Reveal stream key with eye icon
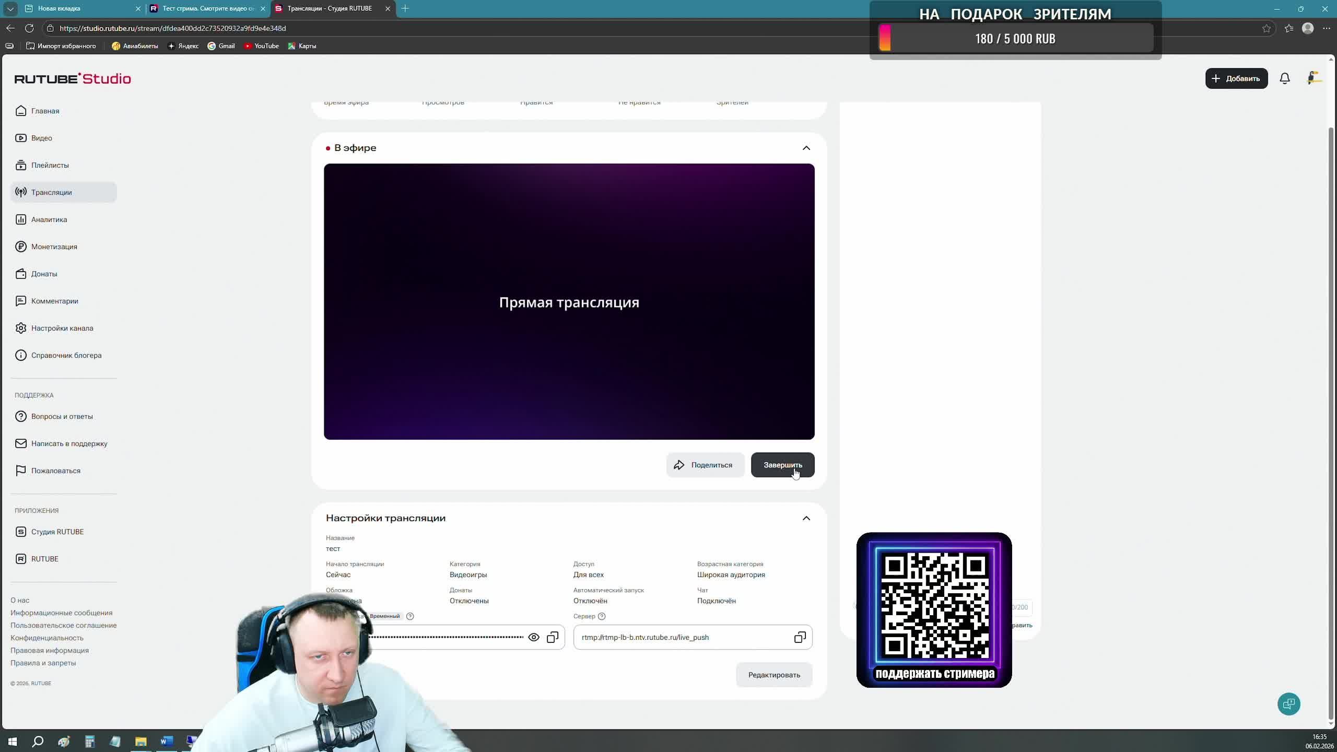This screenshot has width=1337, height=752. 533,637
